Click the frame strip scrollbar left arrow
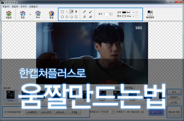Image resolution: width=184 pixels, height=121 pixels. pos(4,103)
